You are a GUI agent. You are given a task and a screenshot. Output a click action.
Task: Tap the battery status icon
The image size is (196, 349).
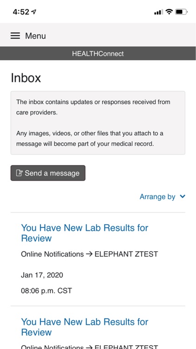coord(181,12)
